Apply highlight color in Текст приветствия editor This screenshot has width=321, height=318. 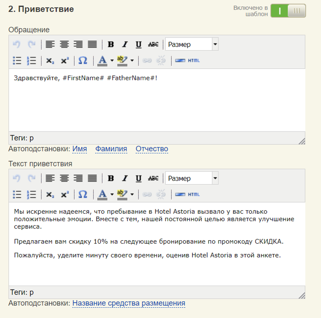click(122, 194)
